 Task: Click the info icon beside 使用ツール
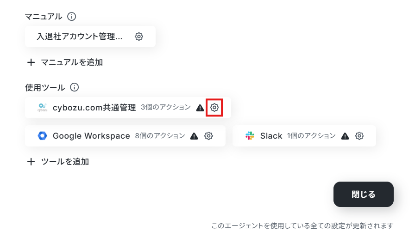pos(75,87)
